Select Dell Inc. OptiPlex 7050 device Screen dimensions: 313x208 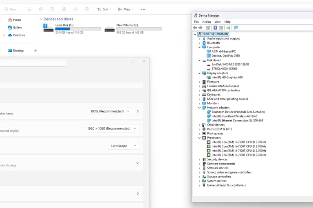coord(225,56)
